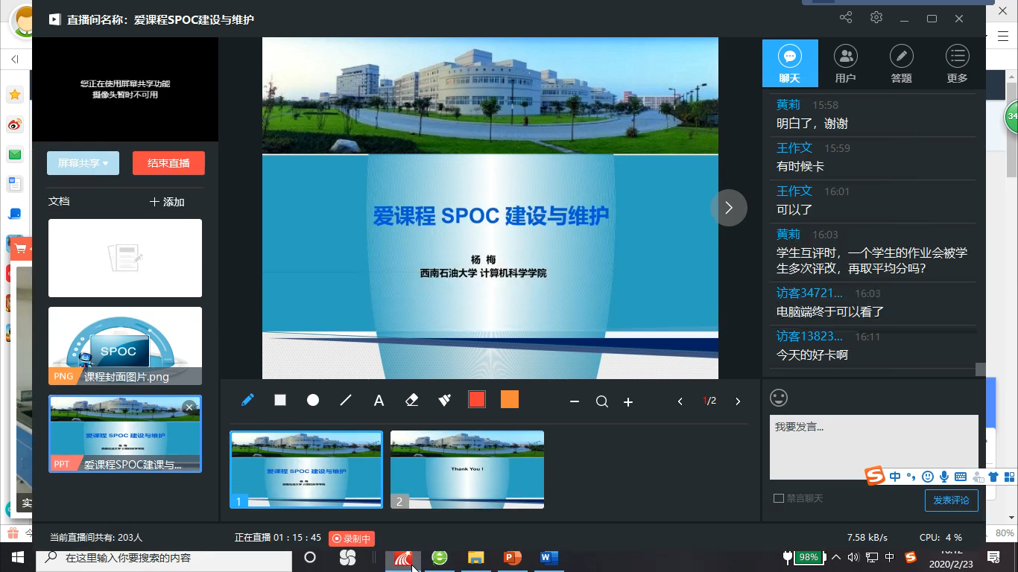
Task: Open the share icon in title bar
Action: [x=846, y=19]
